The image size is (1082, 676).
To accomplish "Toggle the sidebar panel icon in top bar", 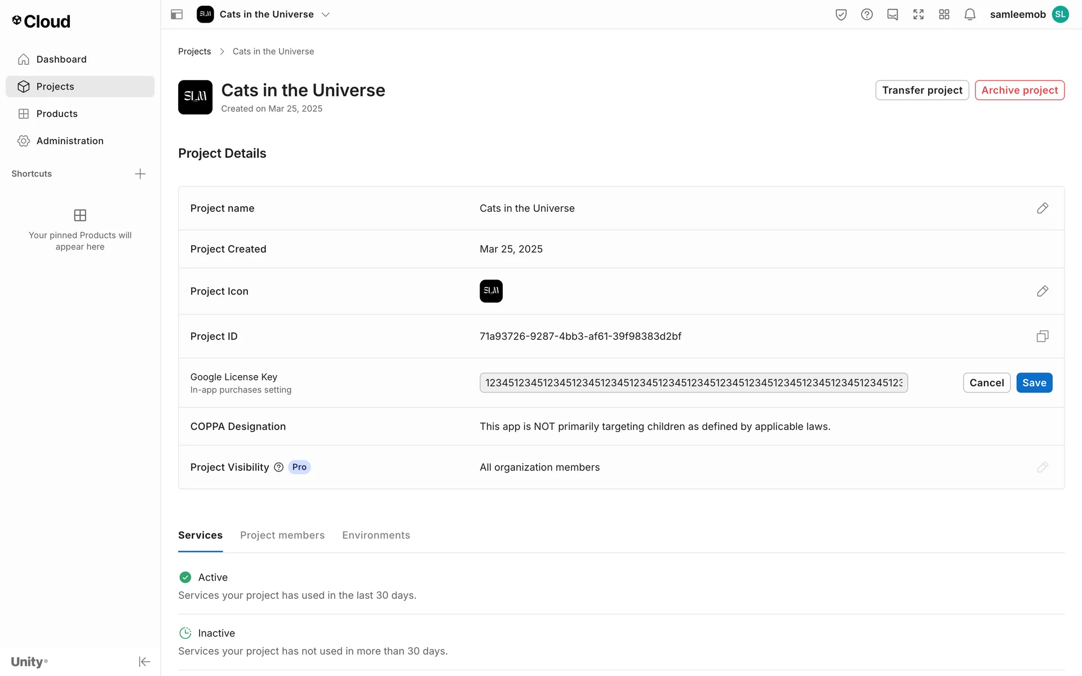I will 176,15.
